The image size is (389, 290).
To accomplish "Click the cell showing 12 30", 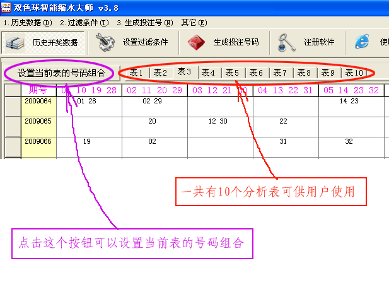I will [220, 127].
